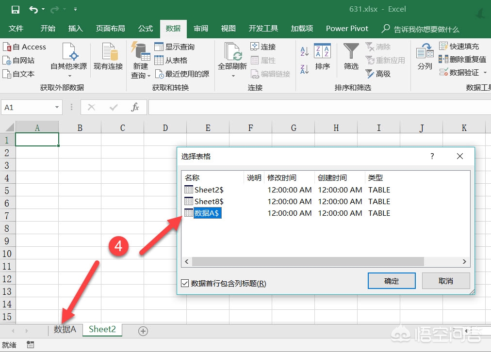Click the Redo arrow icon

[54, 10]
